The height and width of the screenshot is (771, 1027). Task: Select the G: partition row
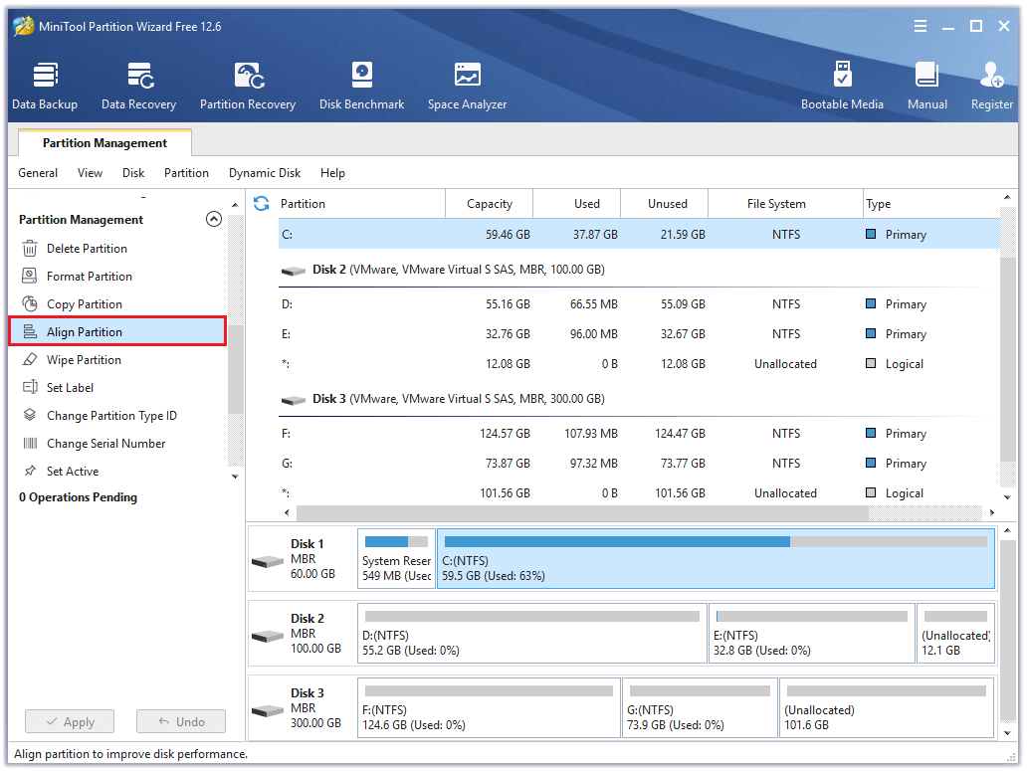tap(639, 464)
